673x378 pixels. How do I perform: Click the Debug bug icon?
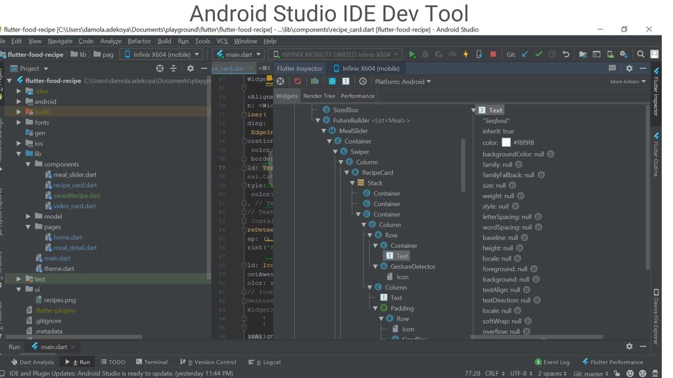[x=425, y=54]
